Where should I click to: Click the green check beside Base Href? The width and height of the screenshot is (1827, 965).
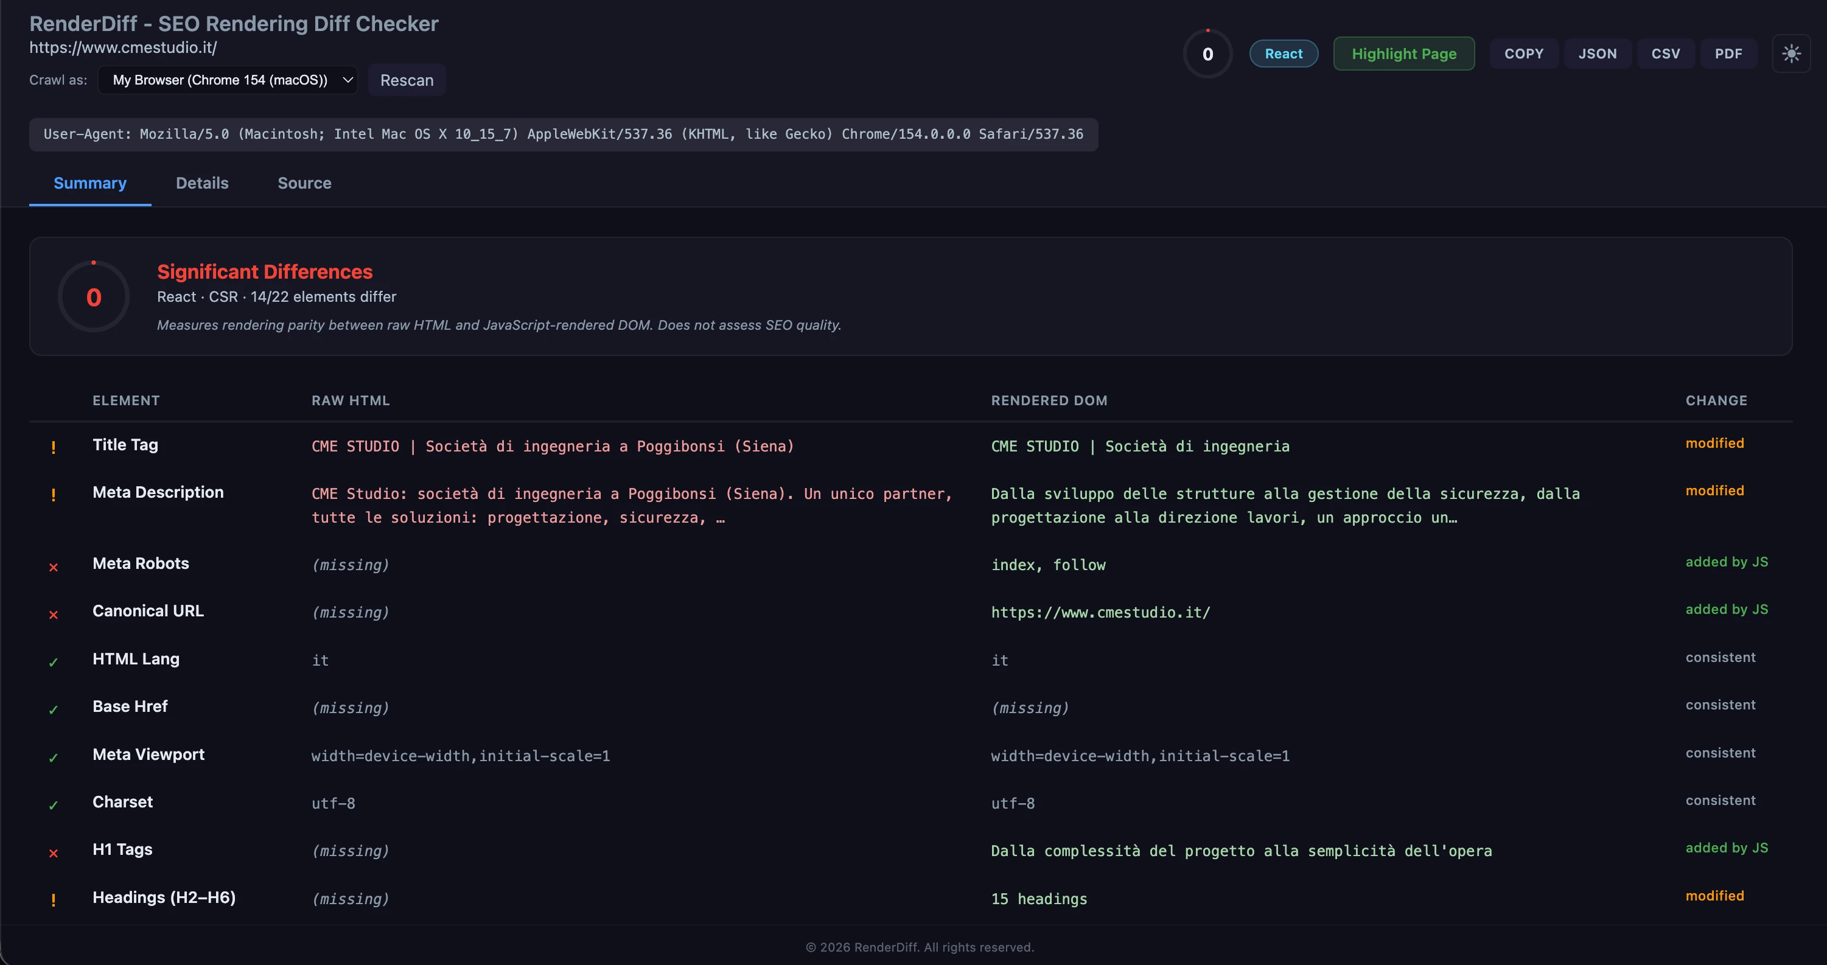tap(53, 709)
